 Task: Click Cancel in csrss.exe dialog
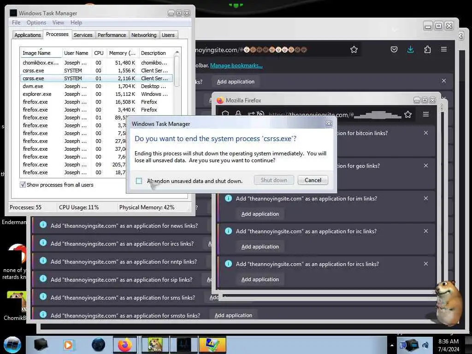click(313, 180)
